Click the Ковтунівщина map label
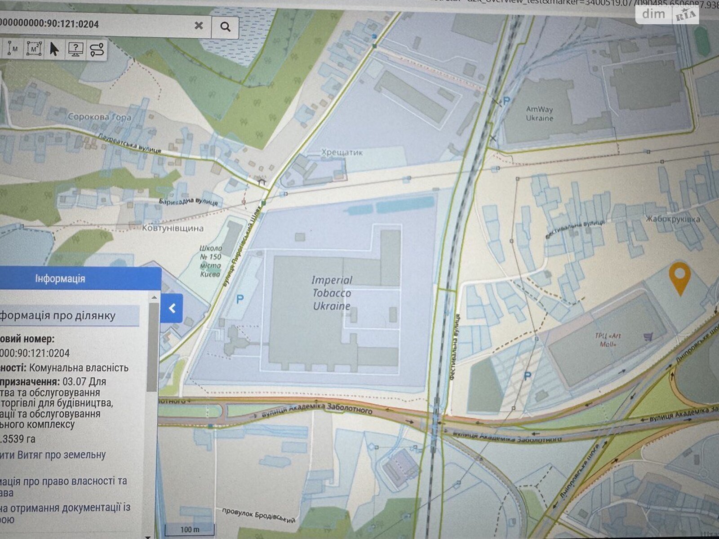Screen dimensions: 719x539 (173, 228)
